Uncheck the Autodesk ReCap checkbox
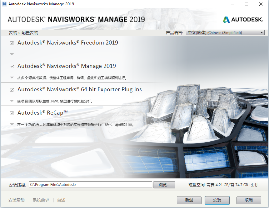The width and height of the screenshot is (269, 208). 12,113
